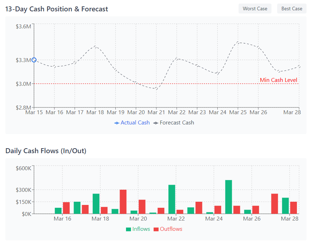This screenshot has height=245, width=309.
Task: Toggle the Forecast Cash legend item
Action: (x=177, y=123)
